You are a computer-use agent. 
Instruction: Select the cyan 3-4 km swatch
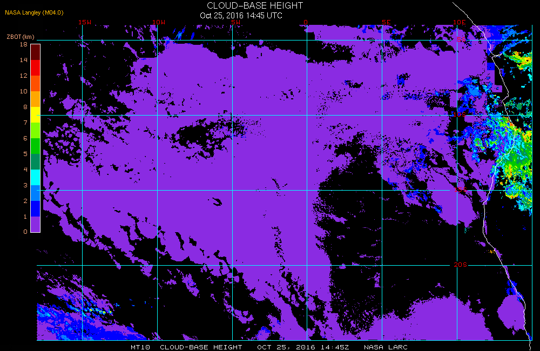[x=36, y=178]
